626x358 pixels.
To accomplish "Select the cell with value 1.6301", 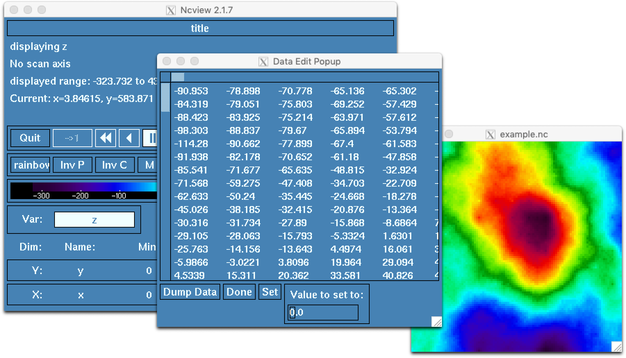I will point(397,236).
